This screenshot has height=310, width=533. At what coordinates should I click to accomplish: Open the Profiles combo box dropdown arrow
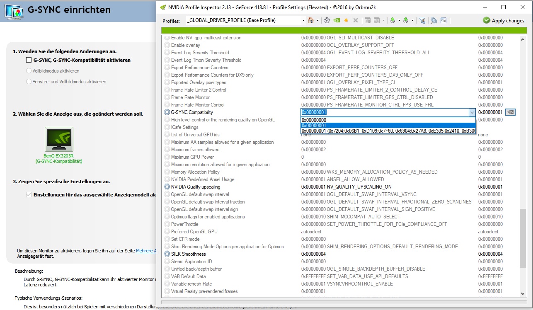[303, 20]
